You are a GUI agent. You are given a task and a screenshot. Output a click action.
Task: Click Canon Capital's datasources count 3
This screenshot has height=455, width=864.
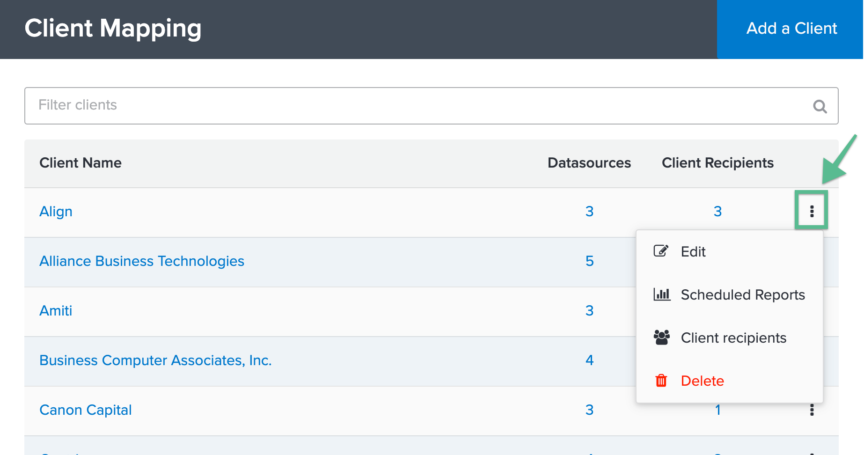point(589,410)
